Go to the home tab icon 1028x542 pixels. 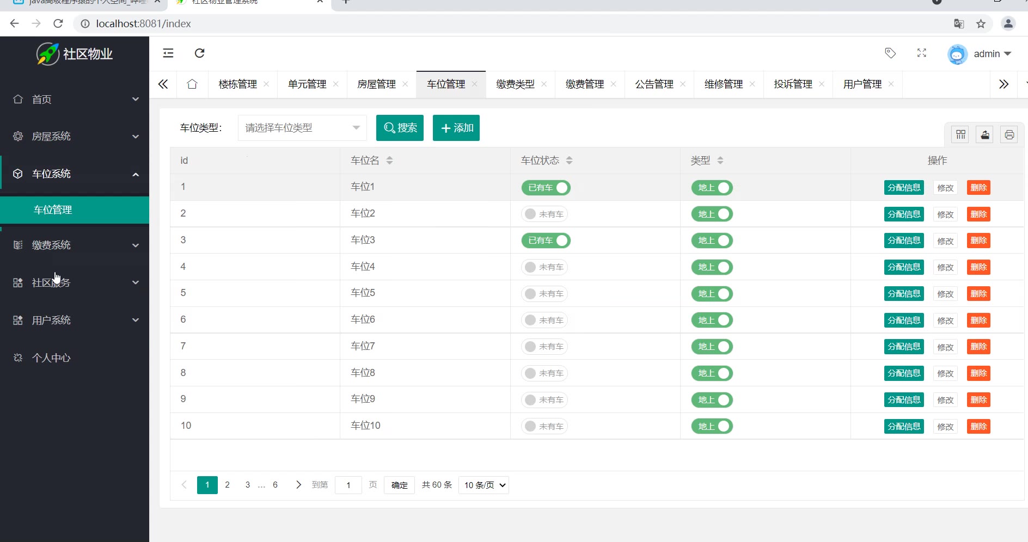coord(192,84)
